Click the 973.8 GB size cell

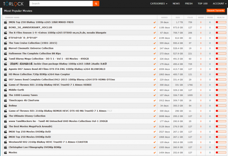tap(178, 28)
